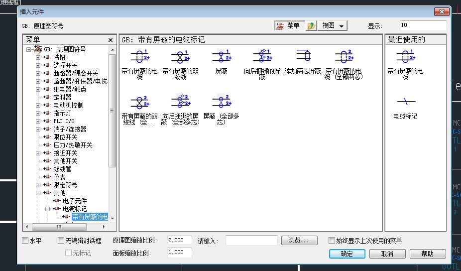The width and height of the screenshot is (461, 271).
Task: Select 电缆标记 icon in recently used panel
Action: [406, 102]
